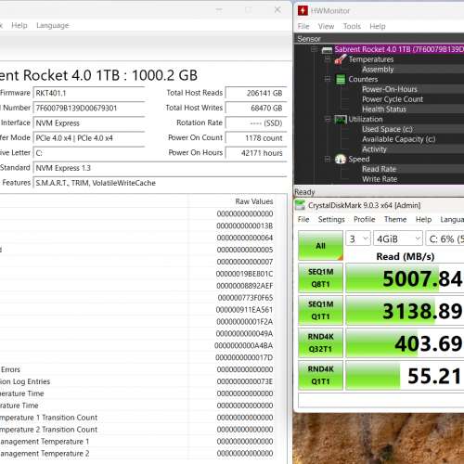Click the 5007.84 read result bar
Screen dimensions: 464x464
pos(405,278)
